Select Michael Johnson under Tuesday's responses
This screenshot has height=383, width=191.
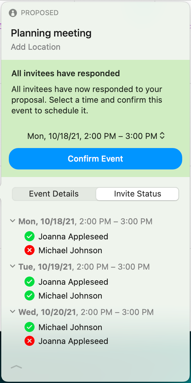tap(70, 295)
